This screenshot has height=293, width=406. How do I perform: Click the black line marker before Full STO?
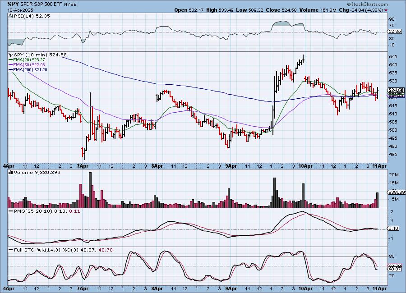[11, 250]
